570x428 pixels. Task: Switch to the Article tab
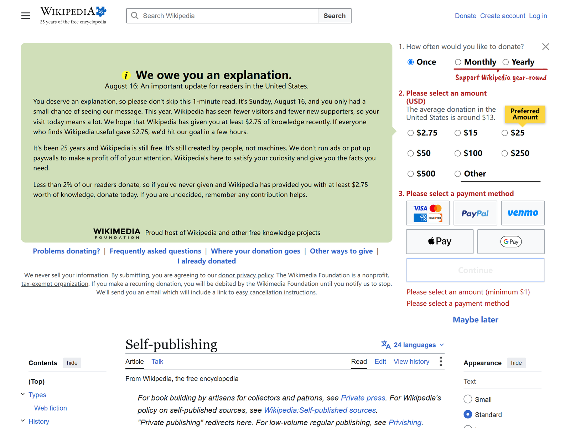(x=135, y=361)
